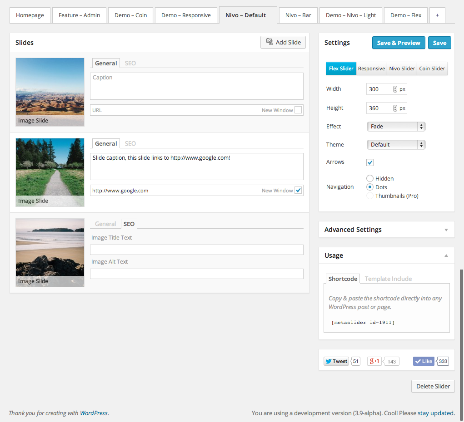The height and width of the screenshot is (422, 464).
Task: Open the Demo – Responsive tab
Action: tap(186, 15)
